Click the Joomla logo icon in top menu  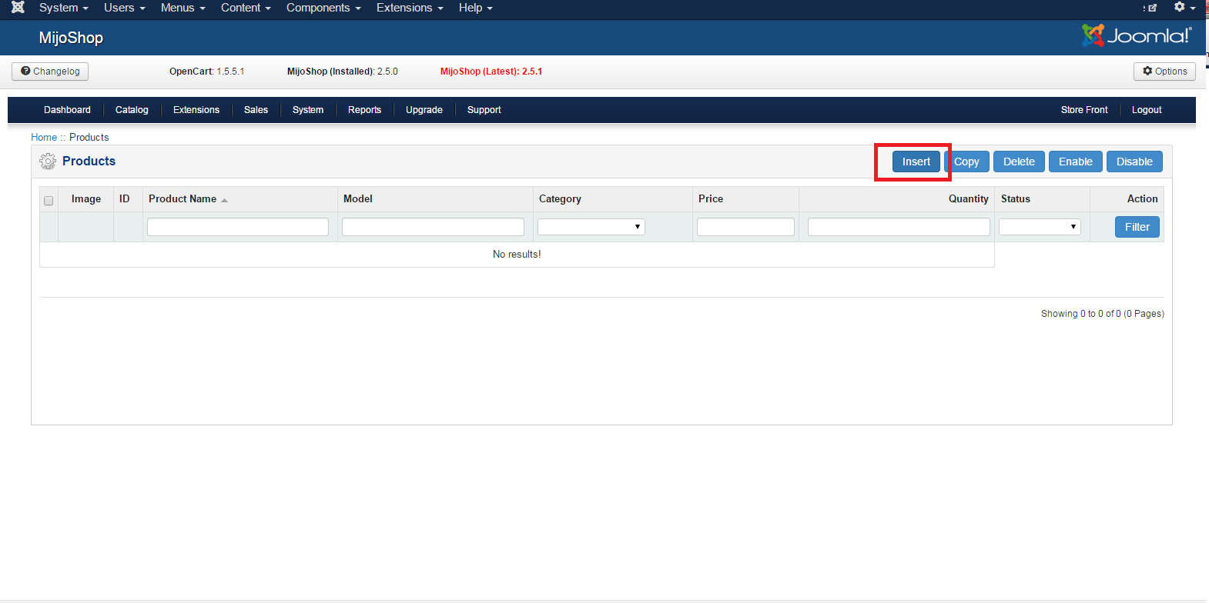[x=18, y=8]
